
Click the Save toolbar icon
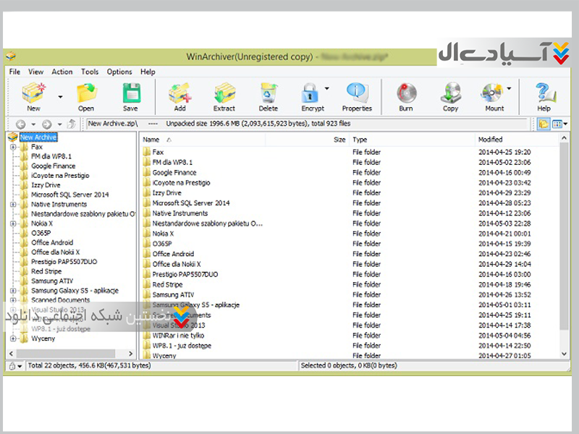130,94
